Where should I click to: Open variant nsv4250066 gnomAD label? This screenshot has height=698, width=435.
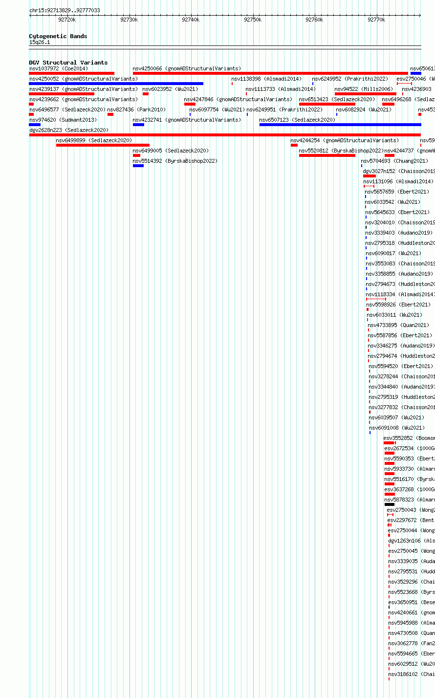[187, 68]
